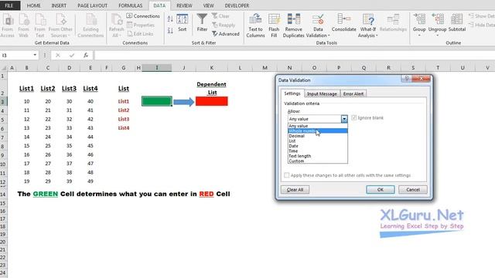The image size is (495, 278).
Task: Open Connections in the ribbon
Action: coord(143,15)
